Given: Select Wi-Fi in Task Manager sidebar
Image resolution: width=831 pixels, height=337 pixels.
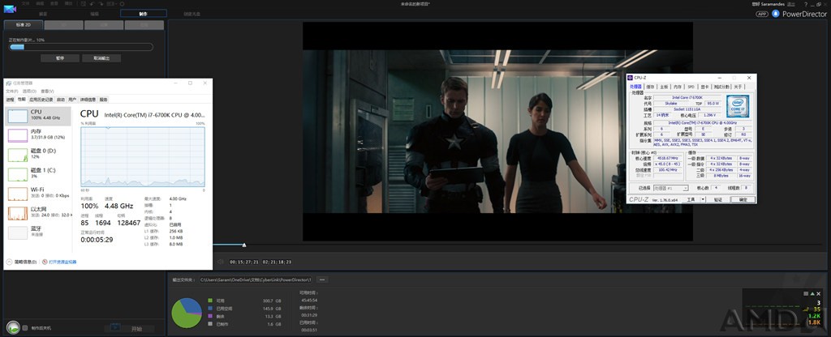Looking at the screenshot, I should point(37,193).
